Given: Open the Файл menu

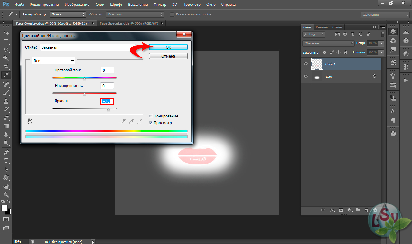Looking at the screenshot, I should [x=20, y=5].
